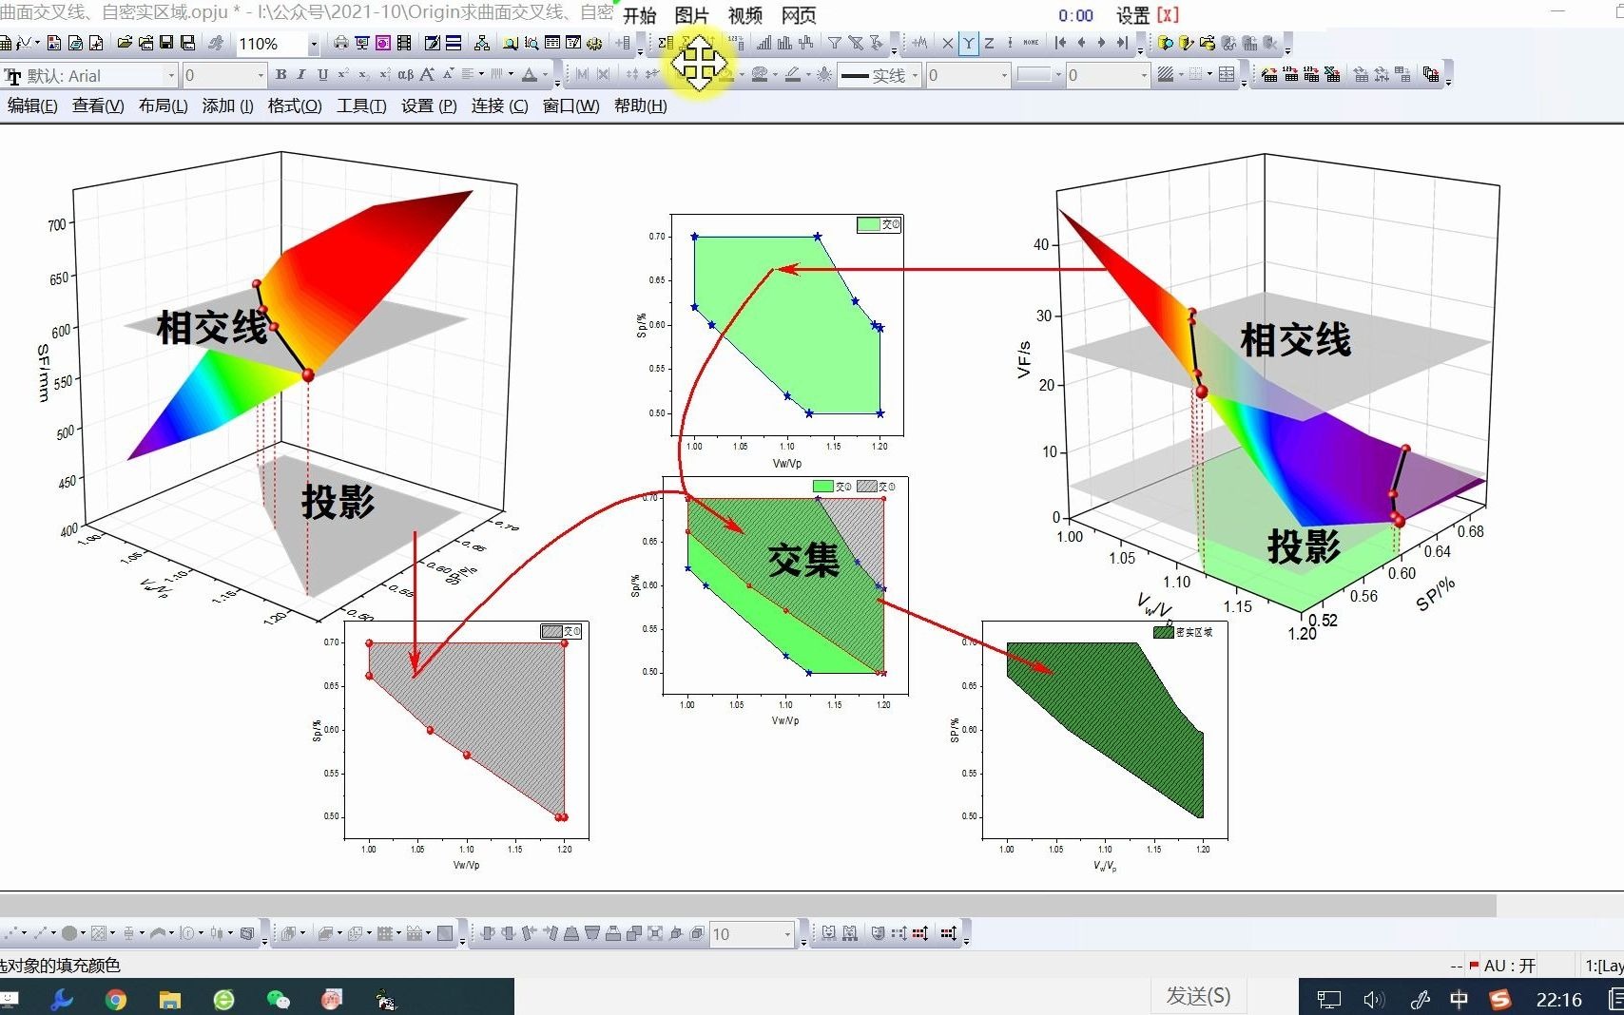Image resolution: width=1624 pixels, height=1015 pixels.
Task: Click the print icon
Action: (x=340, y=43)
